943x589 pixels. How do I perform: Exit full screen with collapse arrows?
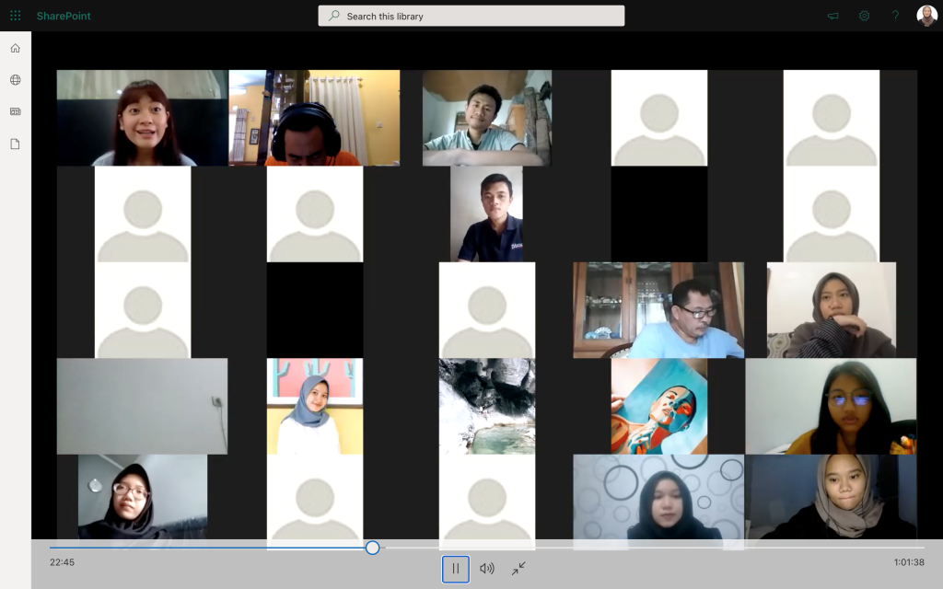(x=518, y=569)
